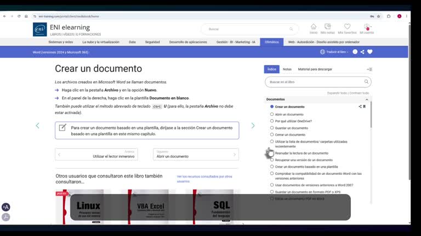The width and height of the screenshot is (421, 236).
Task: Open the Linux book thumbnail
Action: 83,207
